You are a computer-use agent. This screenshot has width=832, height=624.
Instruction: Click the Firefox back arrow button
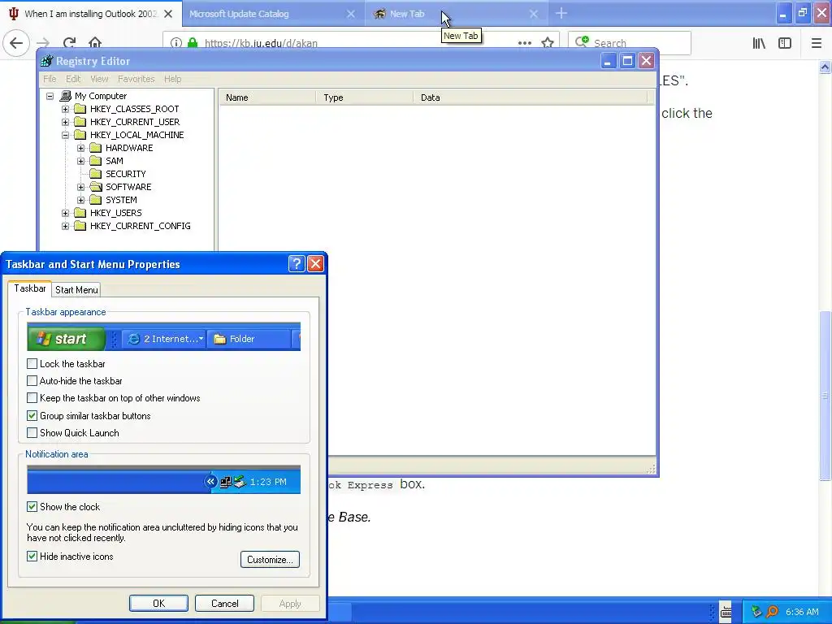[16, 43]
